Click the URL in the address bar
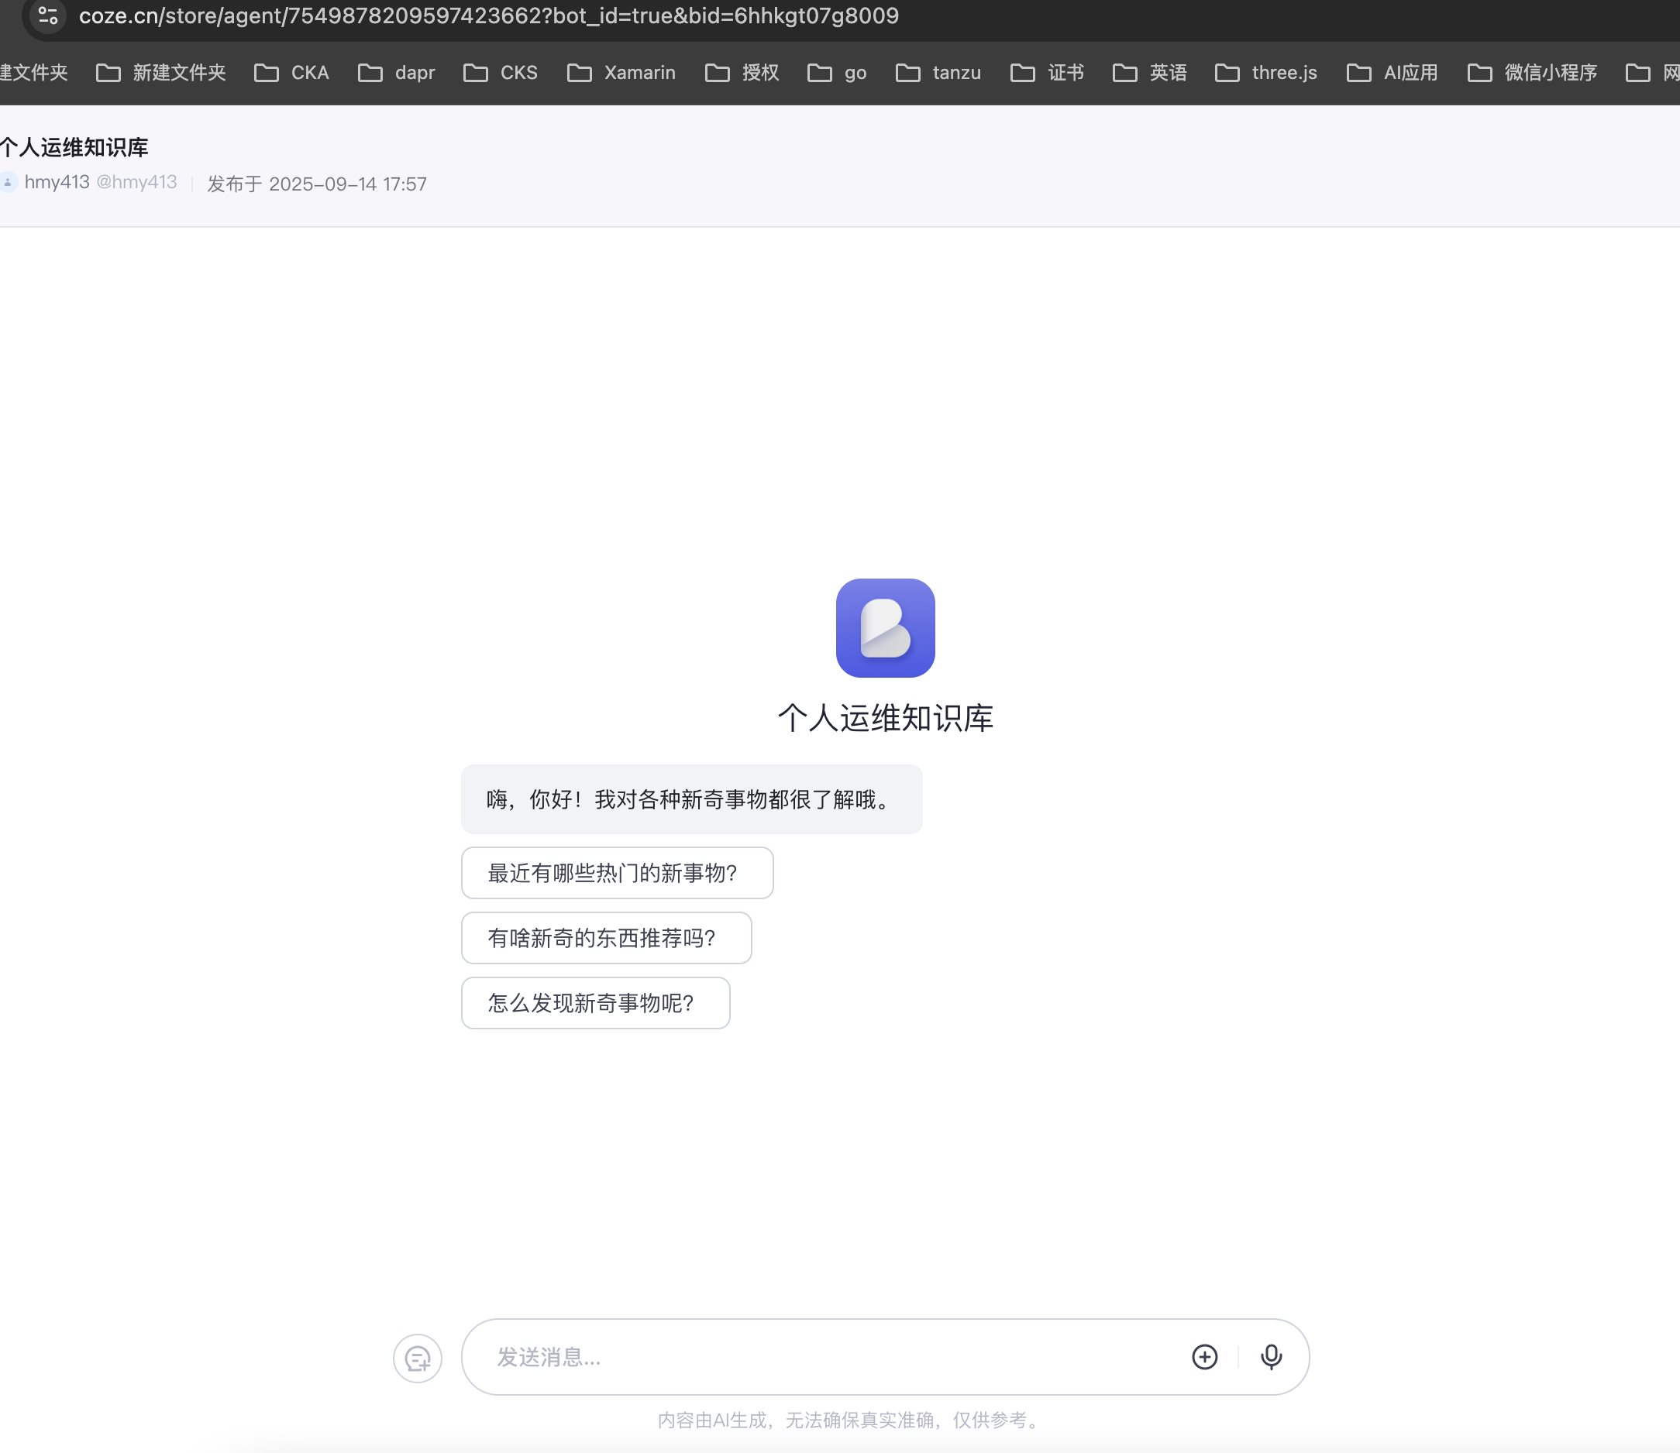1680x1453 pixels. [x=488, y=15]
